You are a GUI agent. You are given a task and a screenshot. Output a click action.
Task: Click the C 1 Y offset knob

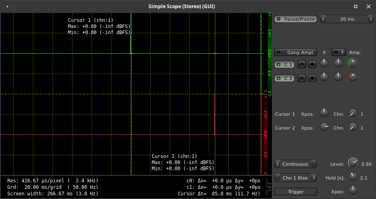[338, 63]
